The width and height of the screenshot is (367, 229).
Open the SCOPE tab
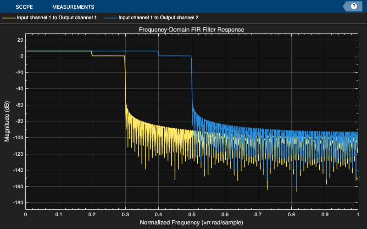pos(24,7)
